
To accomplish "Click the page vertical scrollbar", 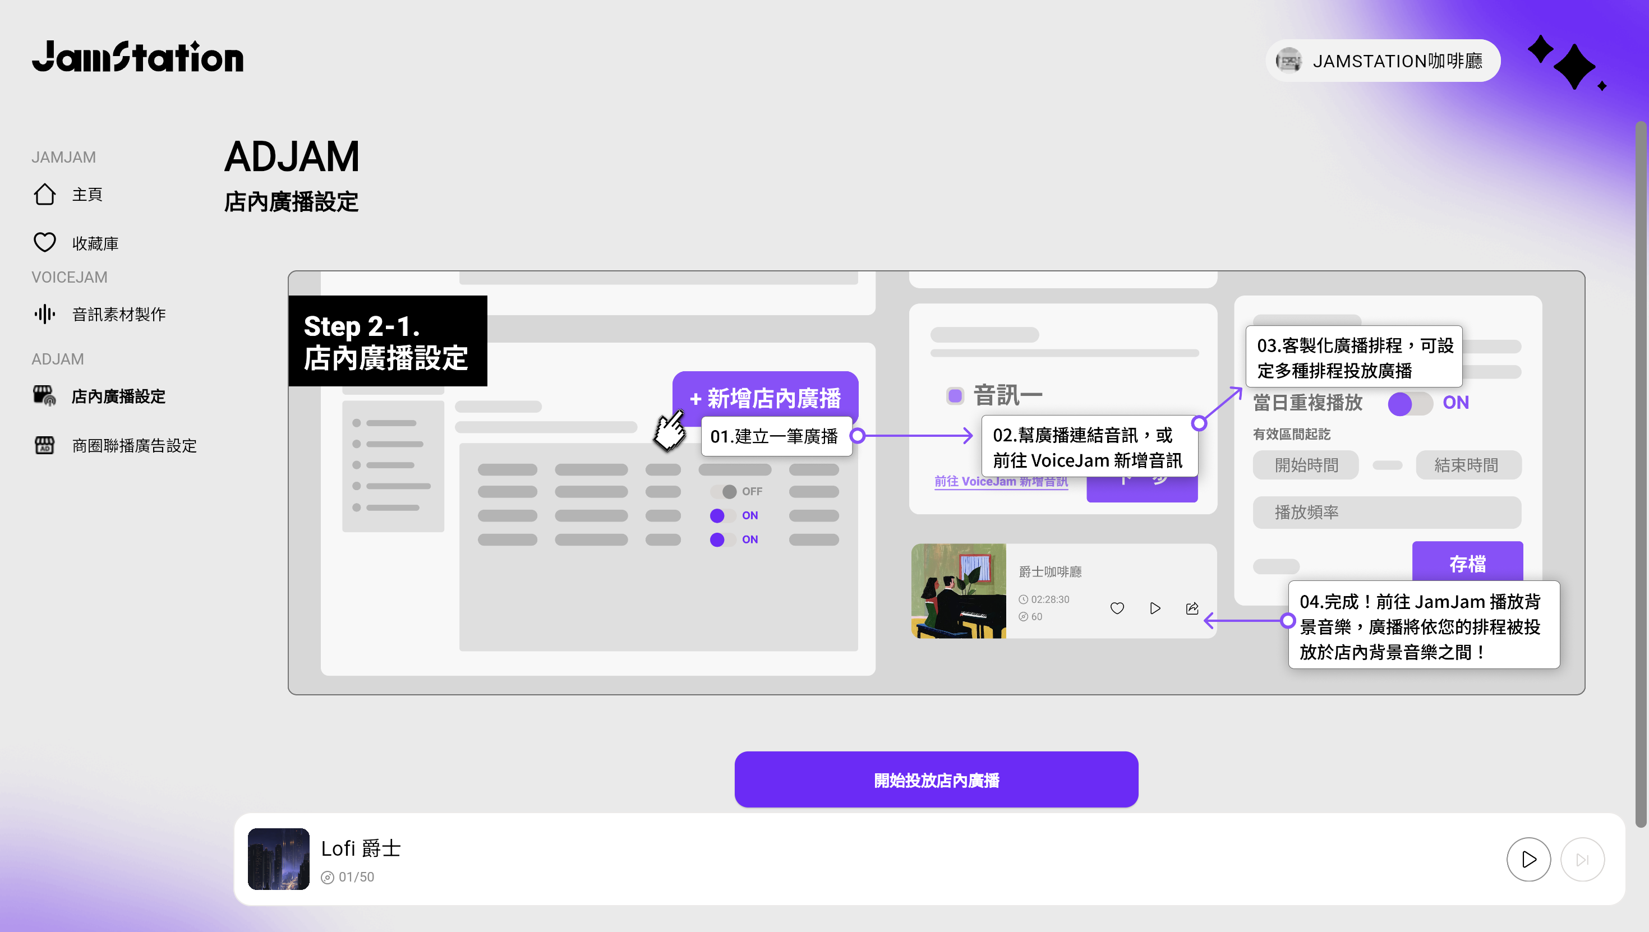I will 1642,475.
